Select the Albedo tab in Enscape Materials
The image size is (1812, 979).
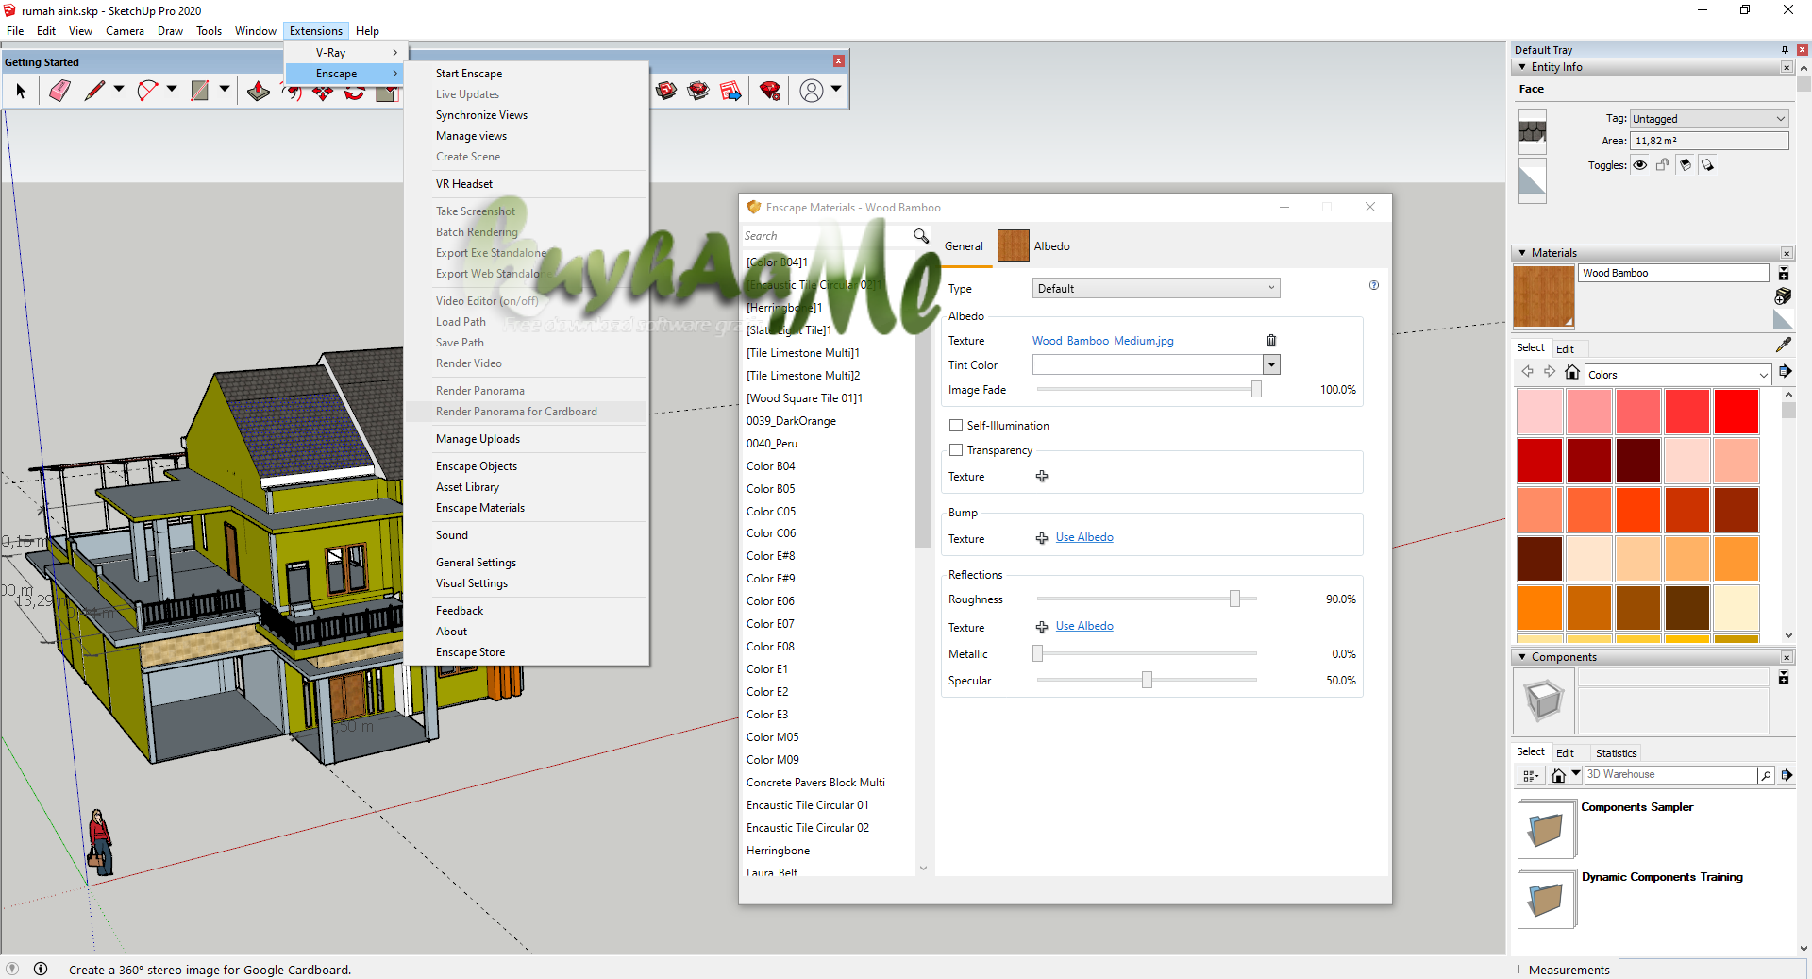pos(1033,246)
